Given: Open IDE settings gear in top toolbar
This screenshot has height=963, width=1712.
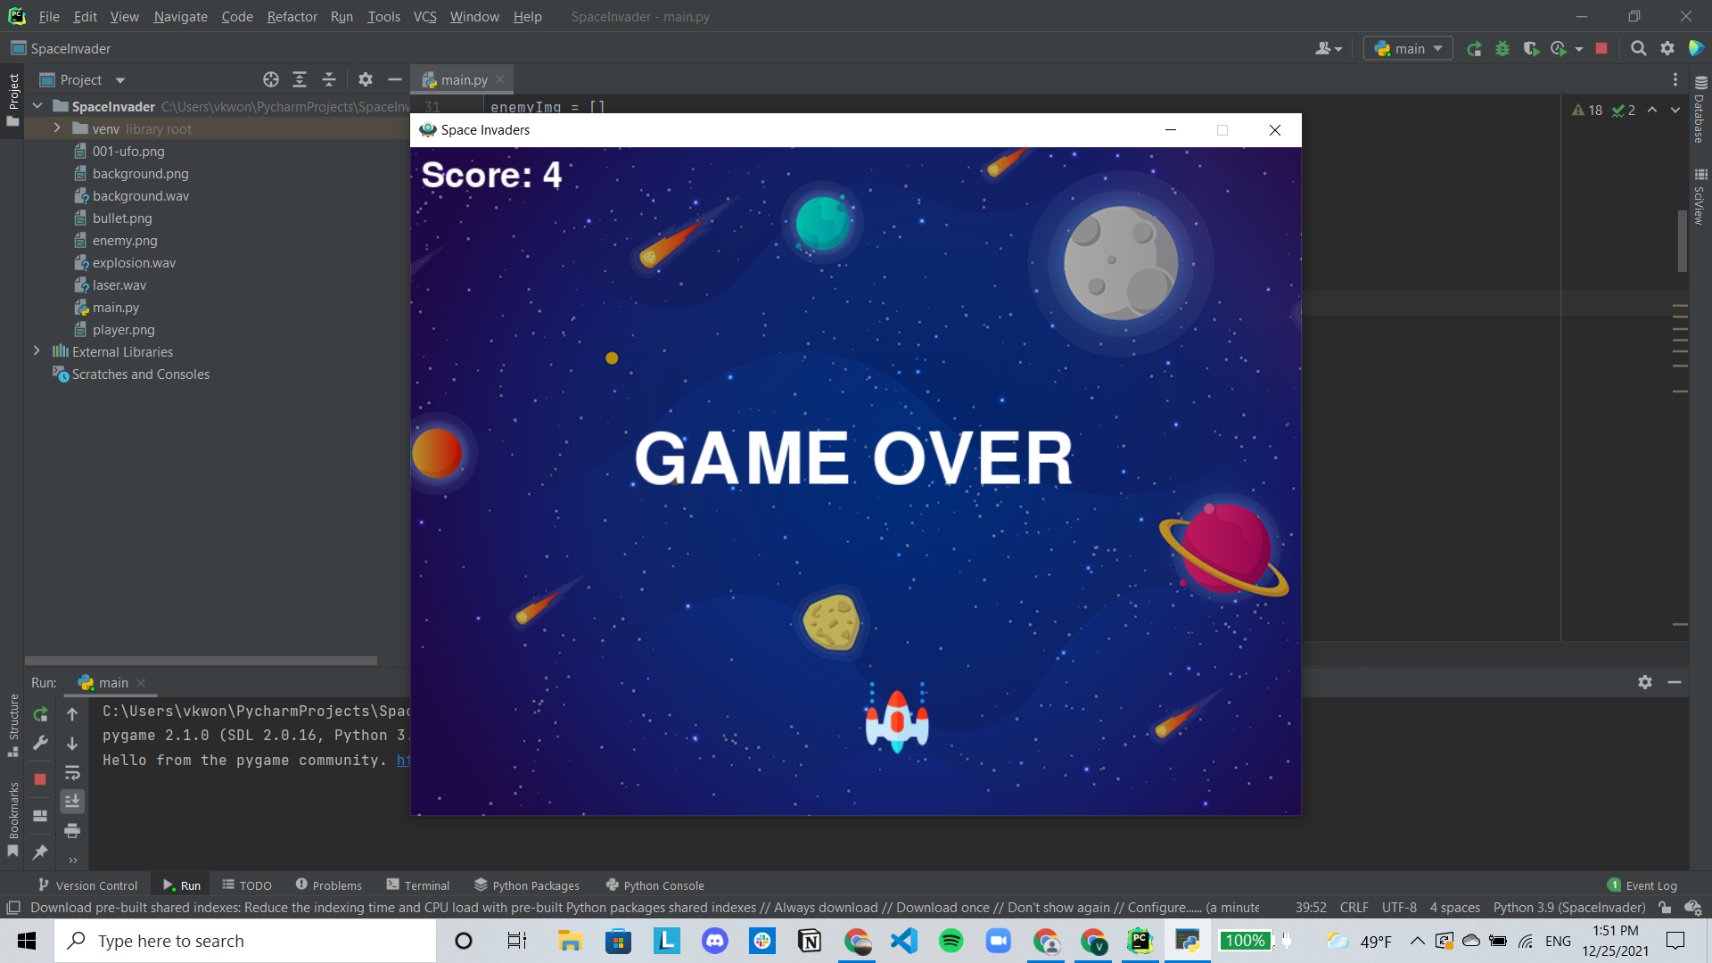Looking at the screenshot, I should click(x=1667, y=49).
